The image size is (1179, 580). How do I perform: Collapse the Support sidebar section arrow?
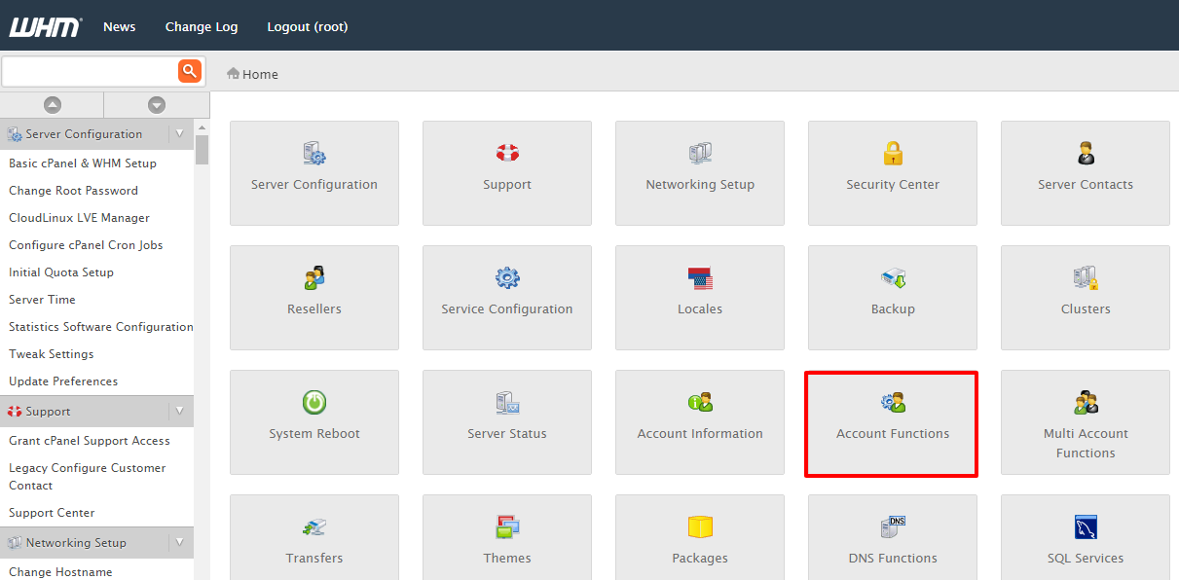[x=179, y=411]
